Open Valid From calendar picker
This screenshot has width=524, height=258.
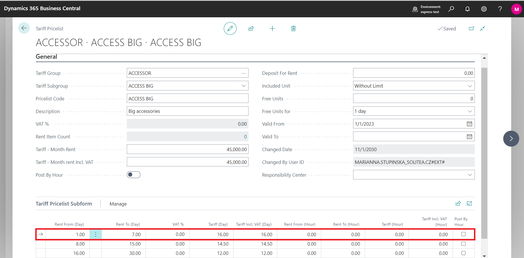469,124
